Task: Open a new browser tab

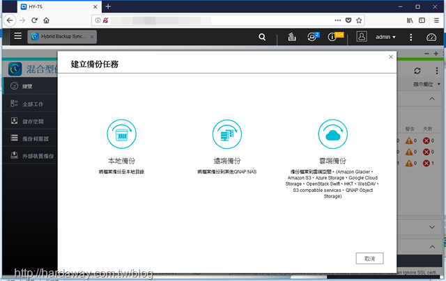Action: (108, 6)
